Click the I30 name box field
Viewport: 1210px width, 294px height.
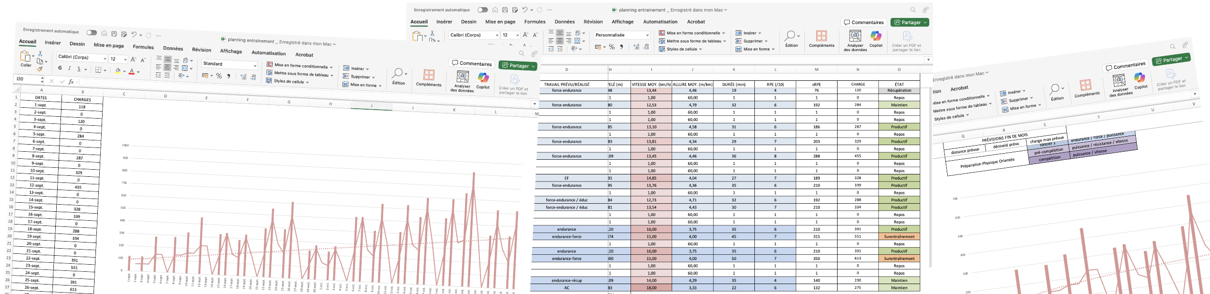tap(29, 79)
